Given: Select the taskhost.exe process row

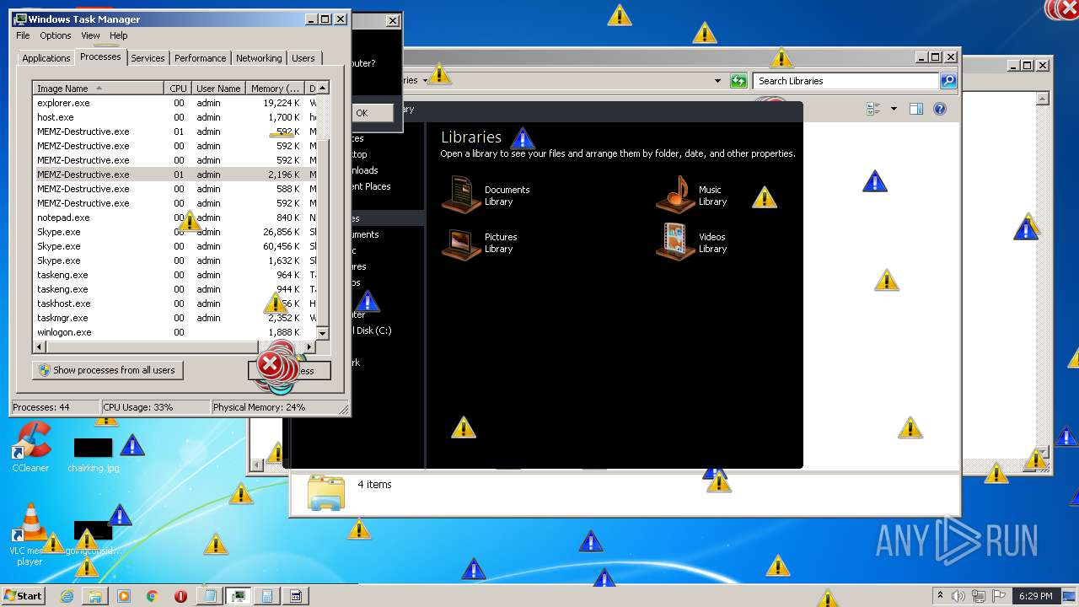Looking at the screenshot, I should (x=174, y=303).
